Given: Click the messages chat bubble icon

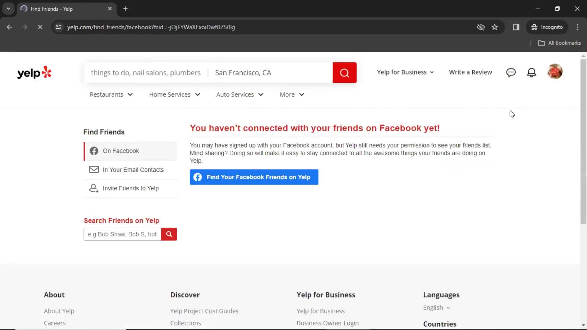Looking at the screenshot, I should click(x=511, y=72).
